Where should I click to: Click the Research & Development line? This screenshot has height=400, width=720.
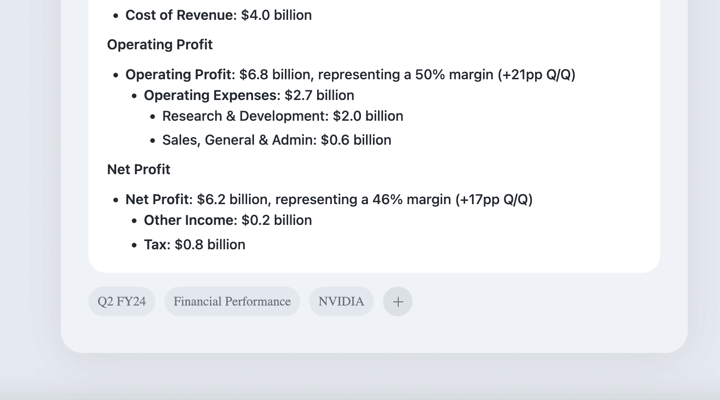(283, 116)
